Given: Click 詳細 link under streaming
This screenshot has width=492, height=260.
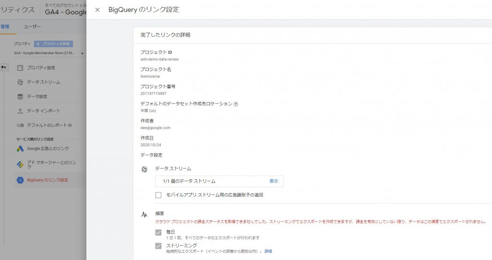Looking at the screenshot, I should point(268,251).
